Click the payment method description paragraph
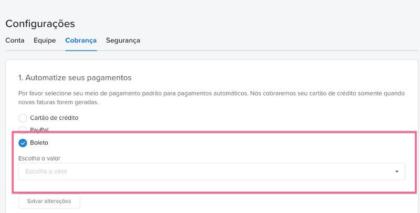420x213 pixels. point(212,98)
